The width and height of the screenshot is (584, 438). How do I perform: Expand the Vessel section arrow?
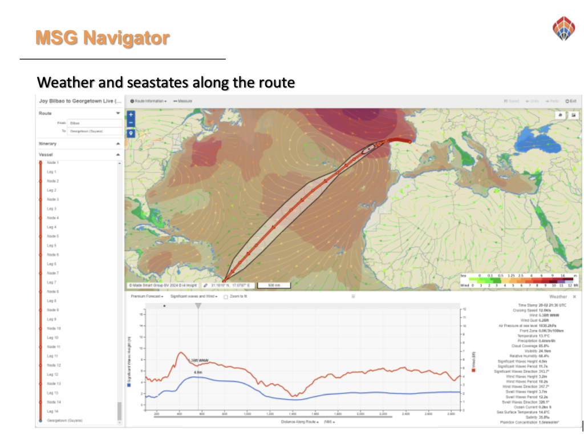click(118, 154)
